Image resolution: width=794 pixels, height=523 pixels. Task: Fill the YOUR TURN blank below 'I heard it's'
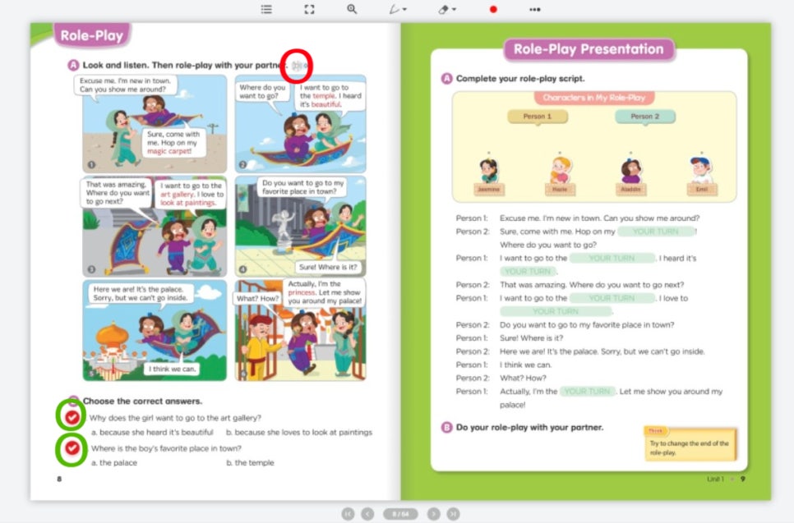[x=528, y=271]
